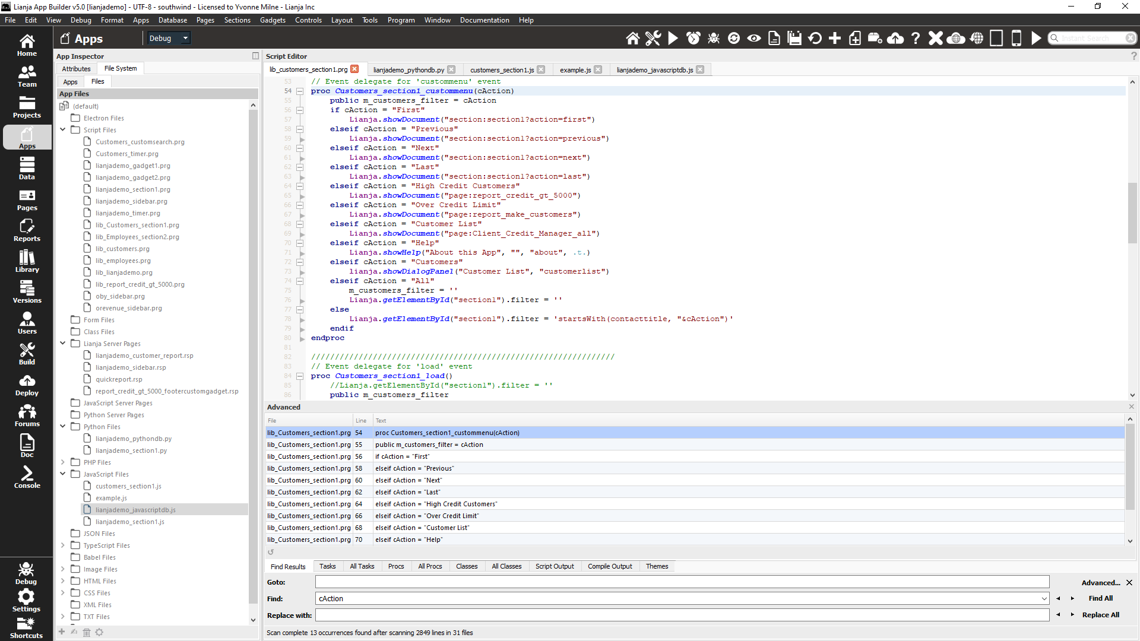Switch to the All Procs tab
This screenshot has width=1140, height=641.
tap(430, 566)
